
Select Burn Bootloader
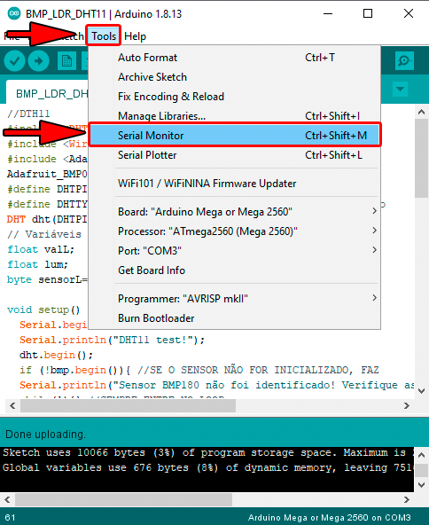point(234,318)
